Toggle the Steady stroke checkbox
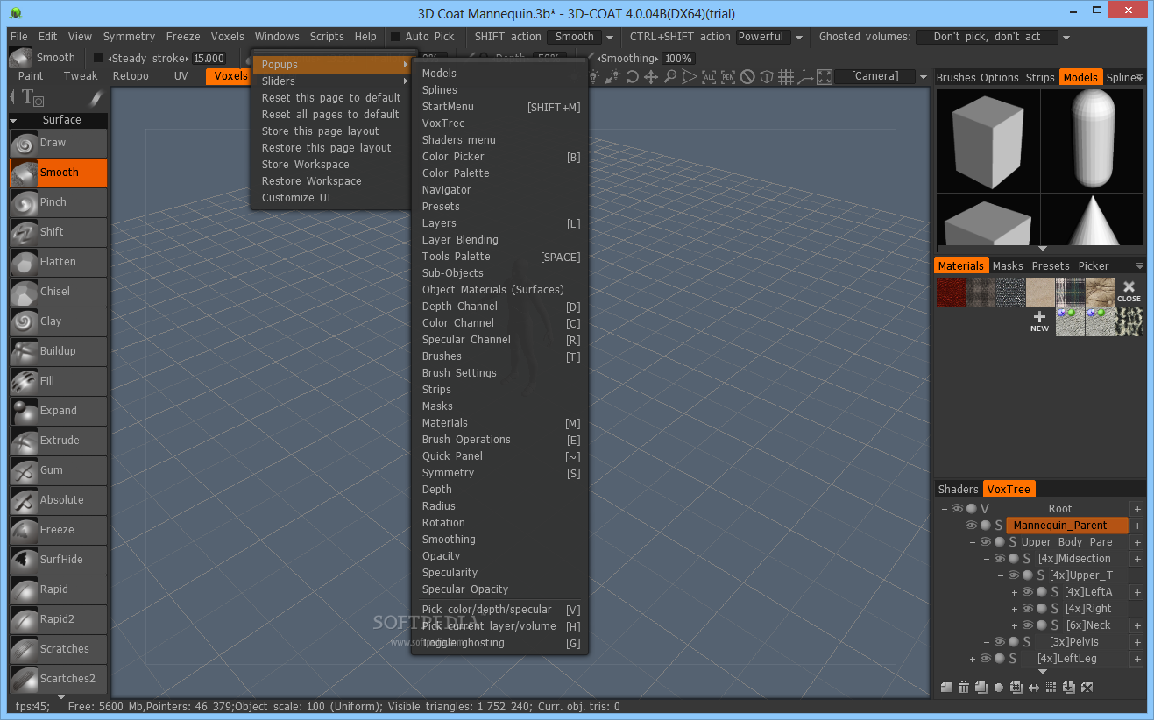Viewport: 1154px width, 720px height. (98, 59)
